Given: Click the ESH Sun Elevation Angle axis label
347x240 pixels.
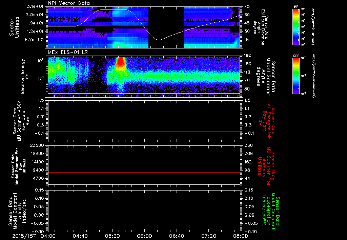Looking at the screenshot, I should coord(261,27).
